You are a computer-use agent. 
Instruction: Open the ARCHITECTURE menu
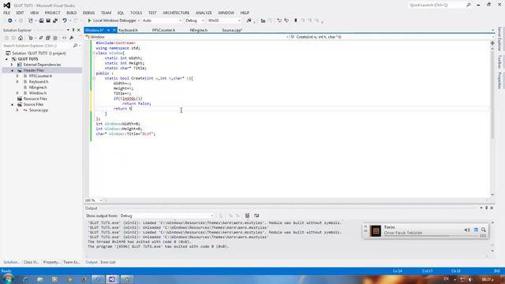point(176,13)
